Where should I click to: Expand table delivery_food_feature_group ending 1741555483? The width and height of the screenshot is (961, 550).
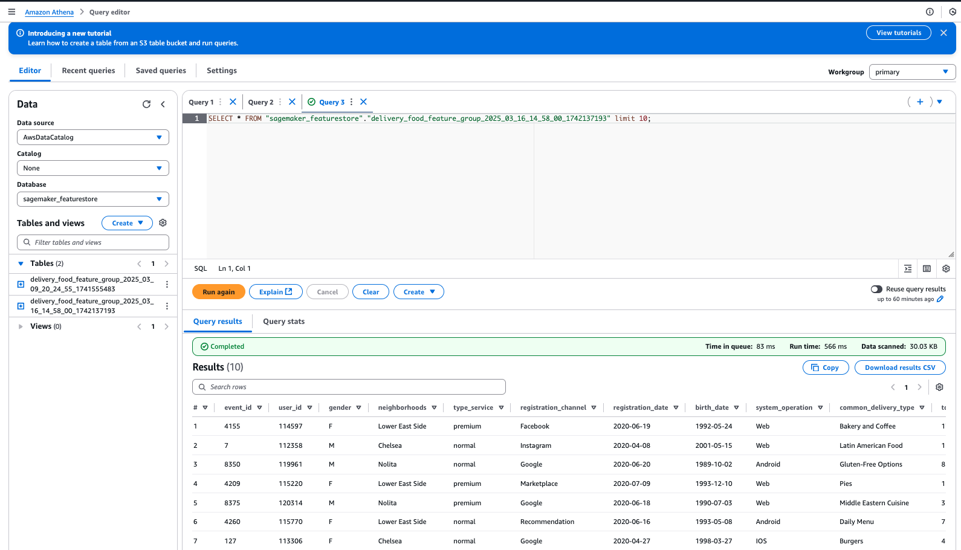[x=21, y=284]
